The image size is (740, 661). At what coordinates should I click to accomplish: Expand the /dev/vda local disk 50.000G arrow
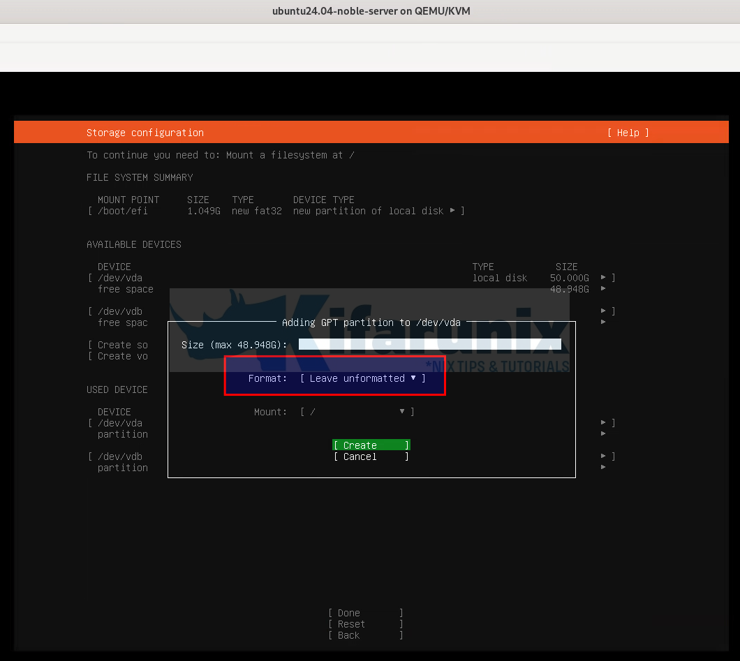(x=603, y=277)
